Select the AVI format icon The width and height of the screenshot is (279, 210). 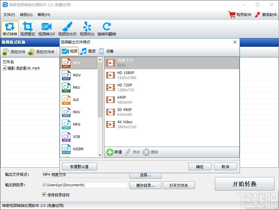click(66, 100)
